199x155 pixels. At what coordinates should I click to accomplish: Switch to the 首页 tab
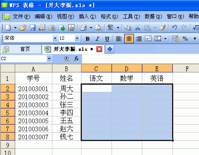[x=21, y=49]
